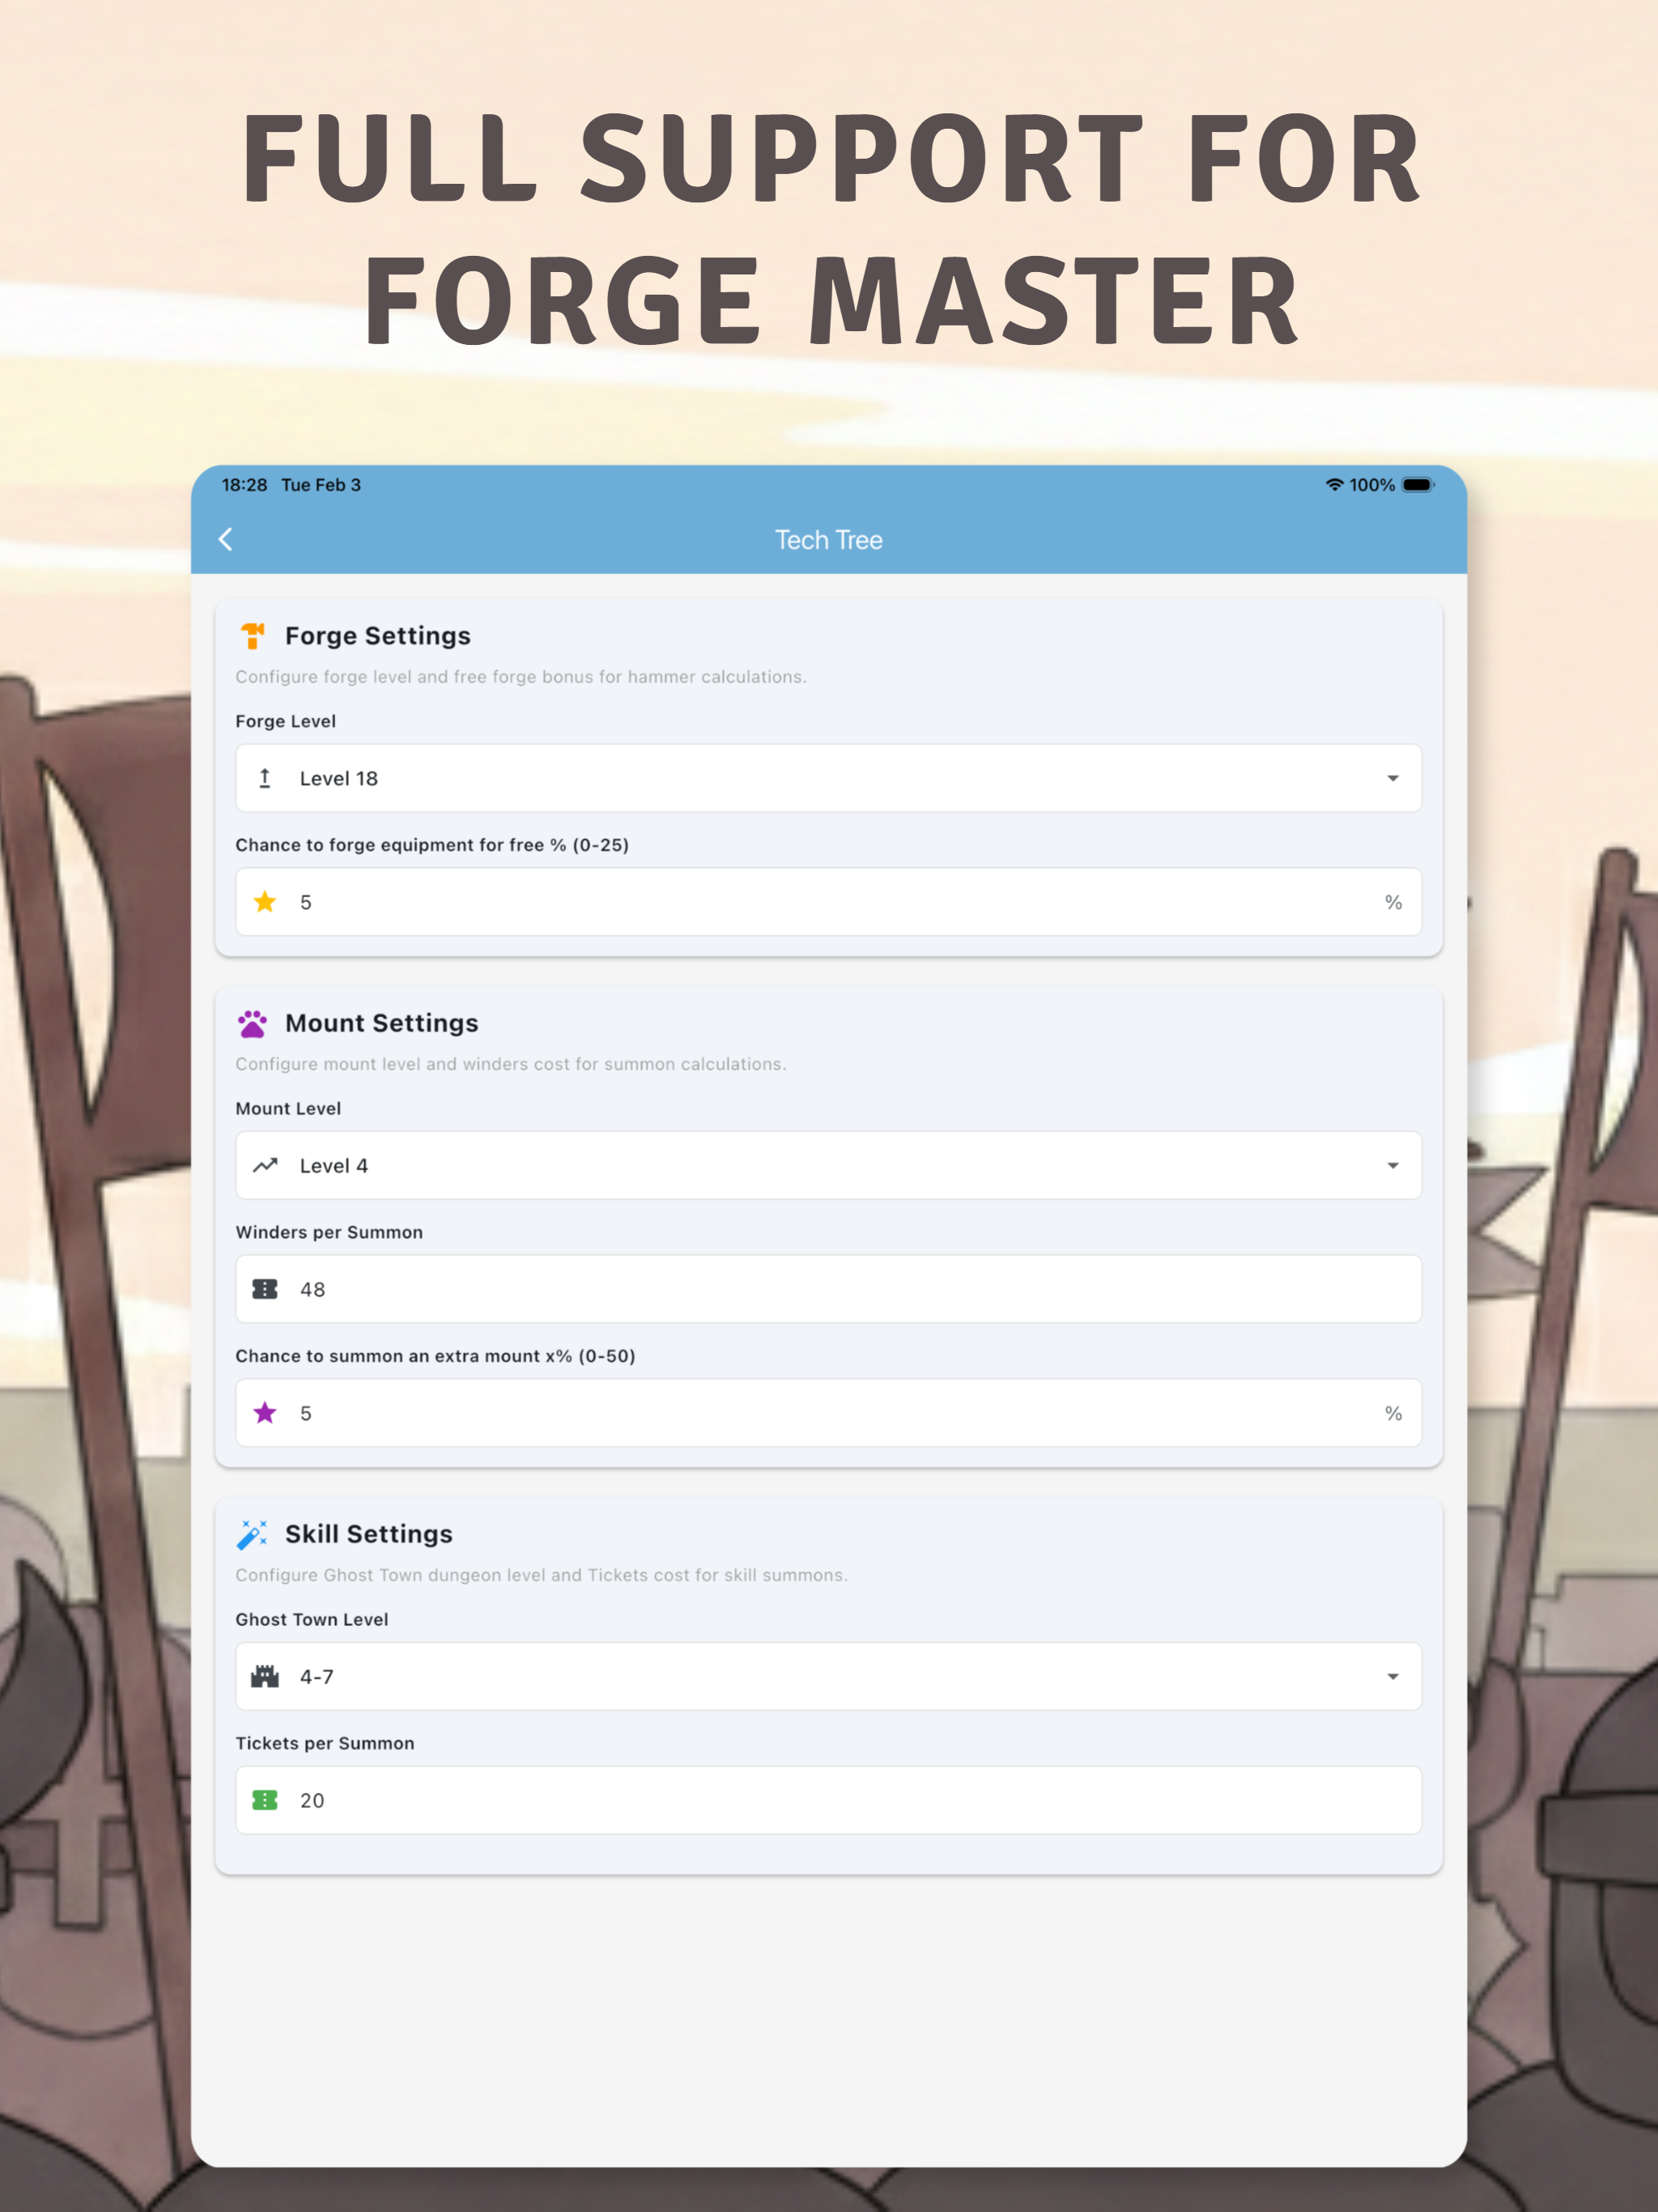Tap the Wi-Fi status icon
Screen dimensions: 1658x2212
pos(1334,485)
